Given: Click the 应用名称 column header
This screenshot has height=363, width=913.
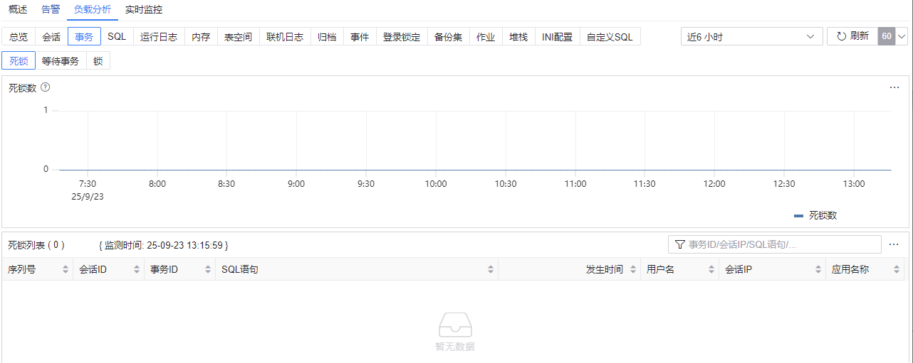Looking at the screenshot, I should point(865,270).
